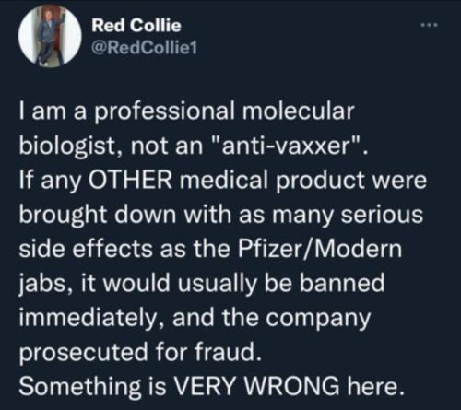Image resolution: width=461 pixels, height=410 pixels.
Task: Click the opening line 'I am a professional molecular'
Action: click(x=186, y=111)
